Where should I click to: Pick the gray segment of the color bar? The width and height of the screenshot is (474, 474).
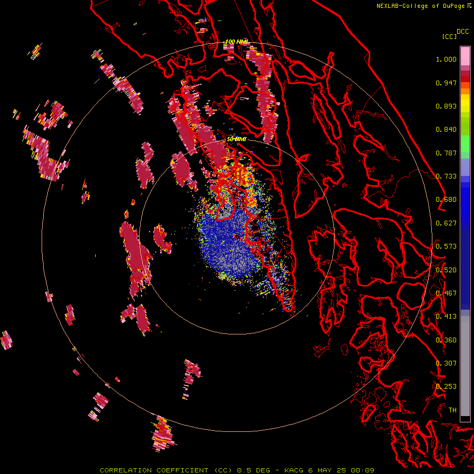tap(465, 366)
